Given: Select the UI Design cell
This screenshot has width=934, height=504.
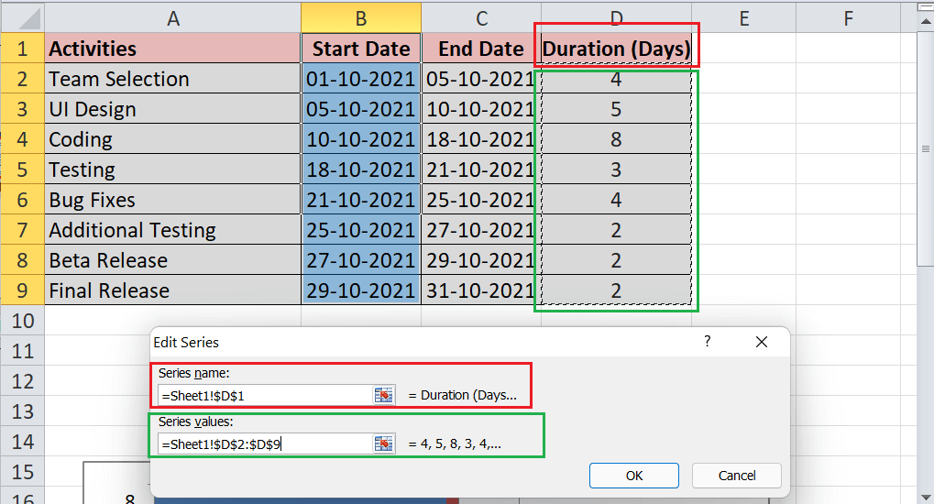Looking at the screenshot, I should 172,109.
